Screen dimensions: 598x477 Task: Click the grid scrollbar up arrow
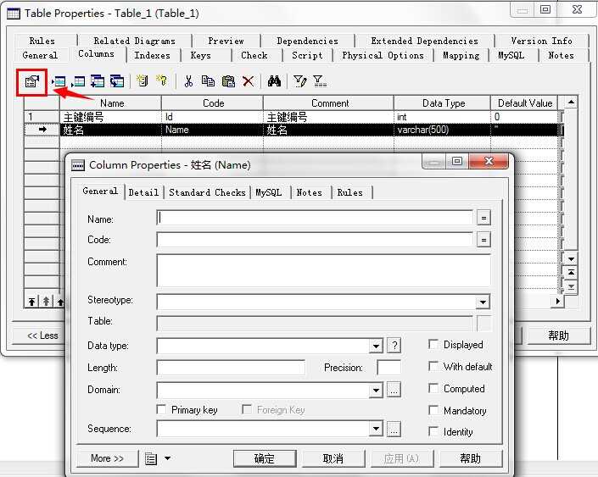coord(571,103)
